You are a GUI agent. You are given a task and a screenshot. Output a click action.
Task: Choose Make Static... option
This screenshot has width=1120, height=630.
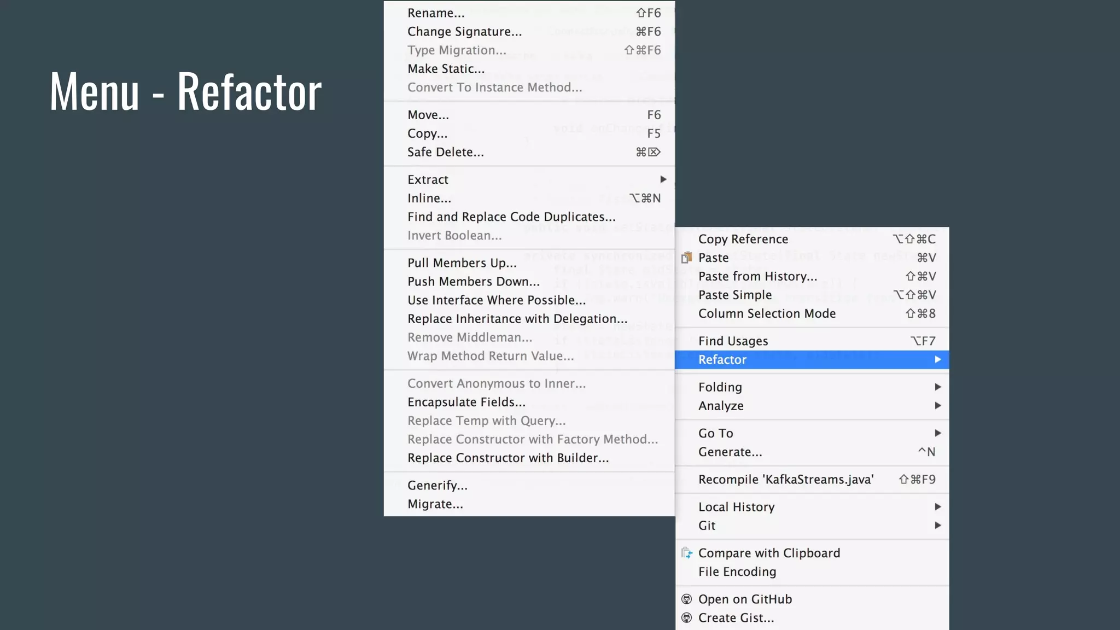(529, 69)
